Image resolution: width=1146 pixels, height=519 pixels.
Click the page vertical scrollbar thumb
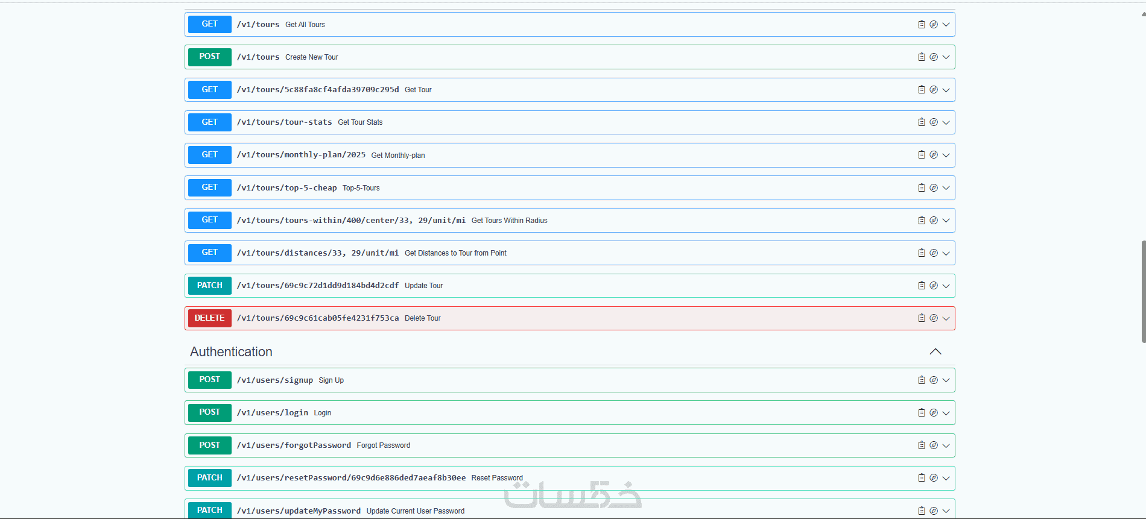pos(1143,292)
